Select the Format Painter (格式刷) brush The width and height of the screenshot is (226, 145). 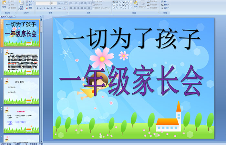coord(9,8)
